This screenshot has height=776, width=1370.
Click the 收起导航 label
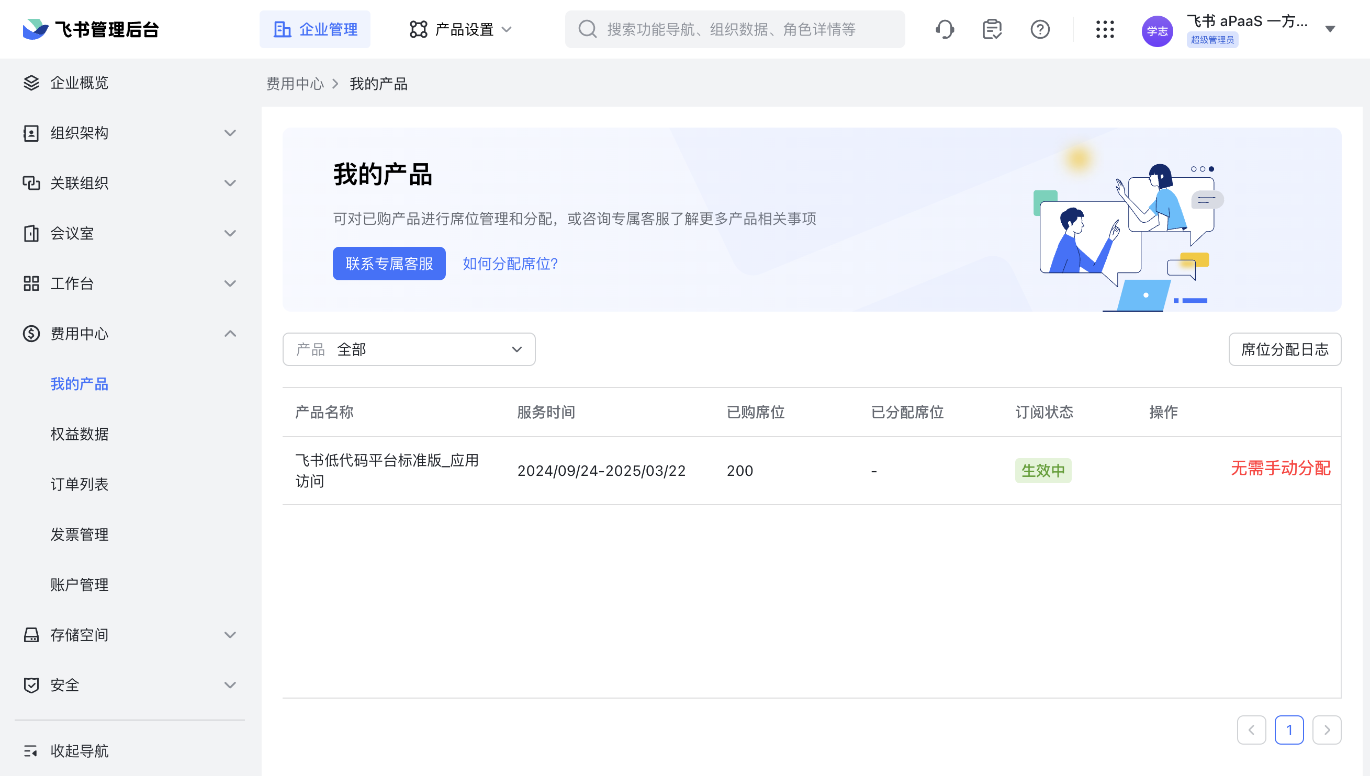80,751
